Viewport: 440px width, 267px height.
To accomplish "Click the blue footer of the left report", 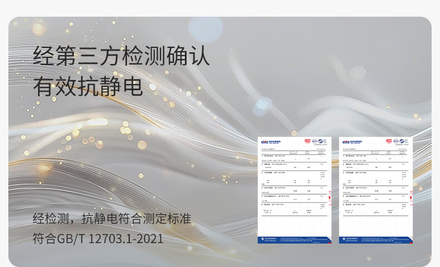I will pos(294,240).
